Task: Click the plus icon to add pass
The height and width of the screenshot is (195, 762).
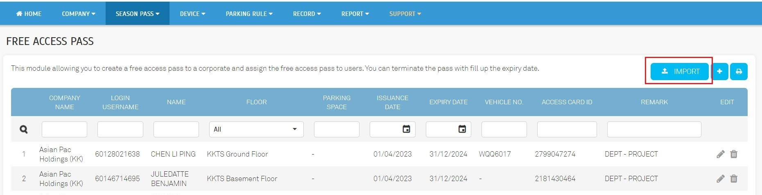Action: pos(719,72)
